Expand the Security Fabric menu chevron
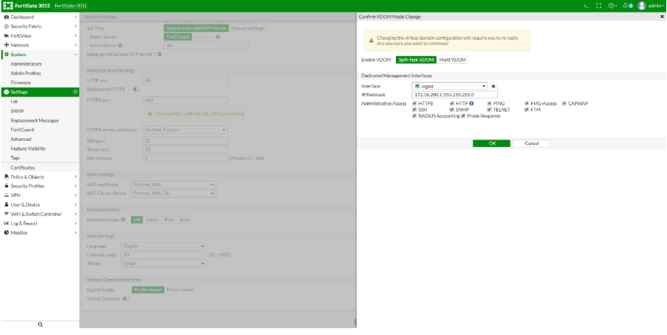 [76, 26]
